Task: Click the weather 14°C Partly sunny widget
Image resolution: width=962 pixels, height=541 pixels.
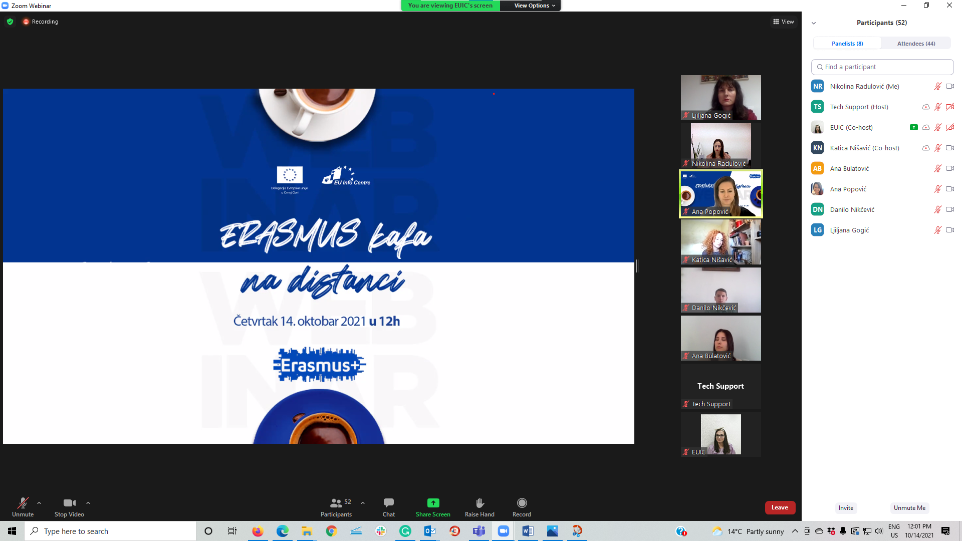Action: tap(749, 531)
